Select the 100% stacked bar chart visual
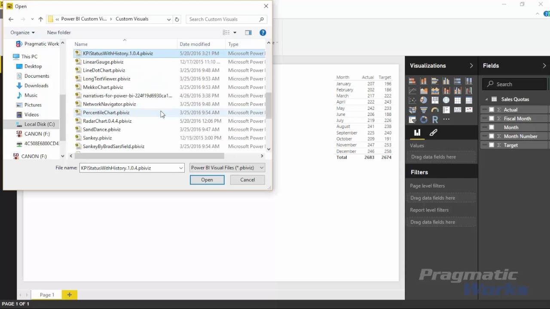The image size is (550, 309). [457, 81]
